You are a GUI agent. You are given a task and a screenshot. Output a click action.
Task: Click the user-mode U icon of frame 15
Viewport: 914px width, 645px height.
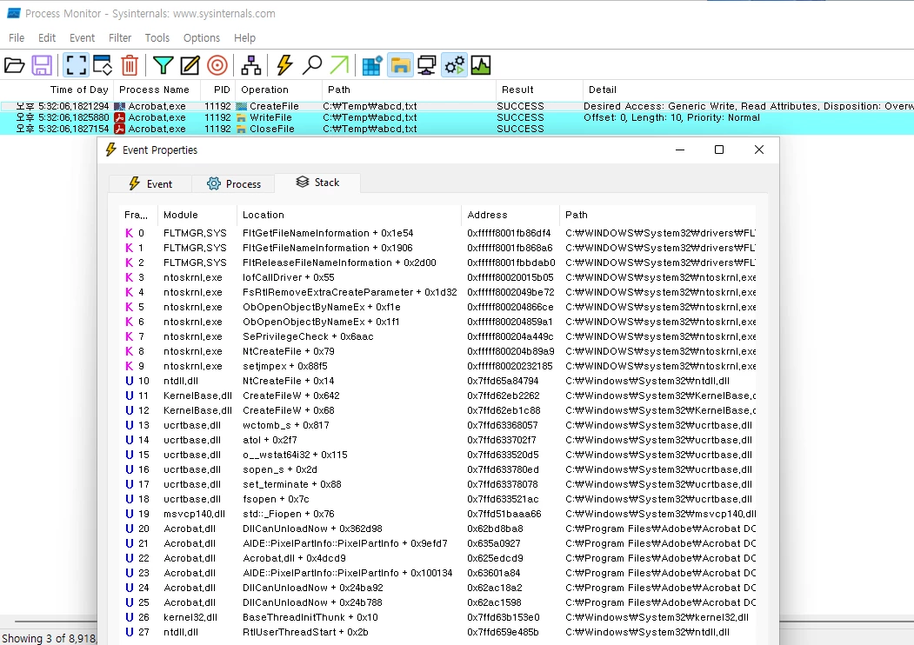point(129,455)
